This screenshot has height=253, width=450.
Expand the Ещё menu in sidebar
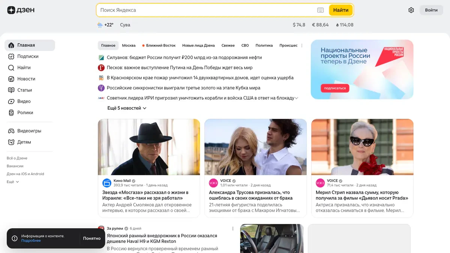point(13,182)
